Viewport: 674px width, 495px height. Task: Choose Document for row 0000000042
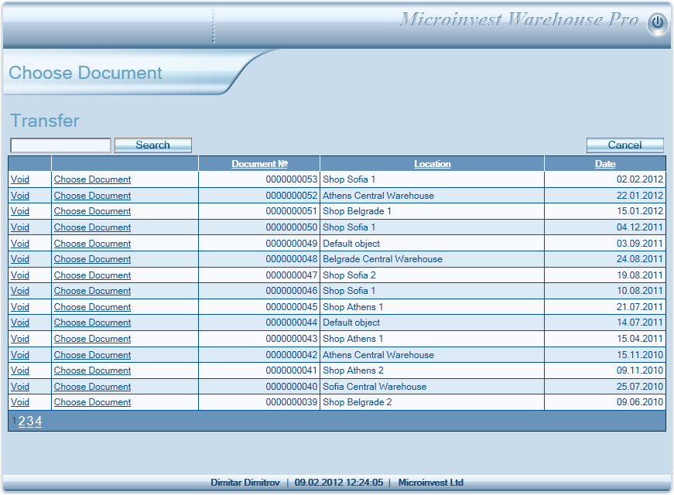pos(92,355)
